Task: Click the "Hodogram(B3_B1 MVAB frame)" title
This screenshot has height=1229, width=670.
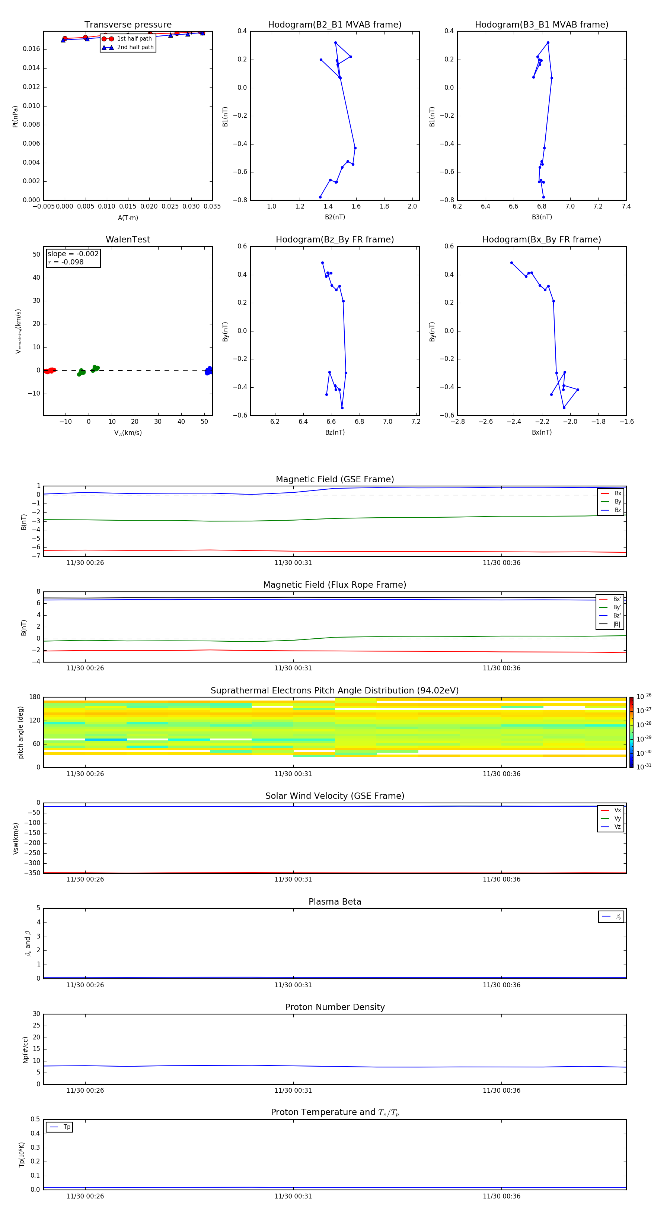Action: [542, 25]
